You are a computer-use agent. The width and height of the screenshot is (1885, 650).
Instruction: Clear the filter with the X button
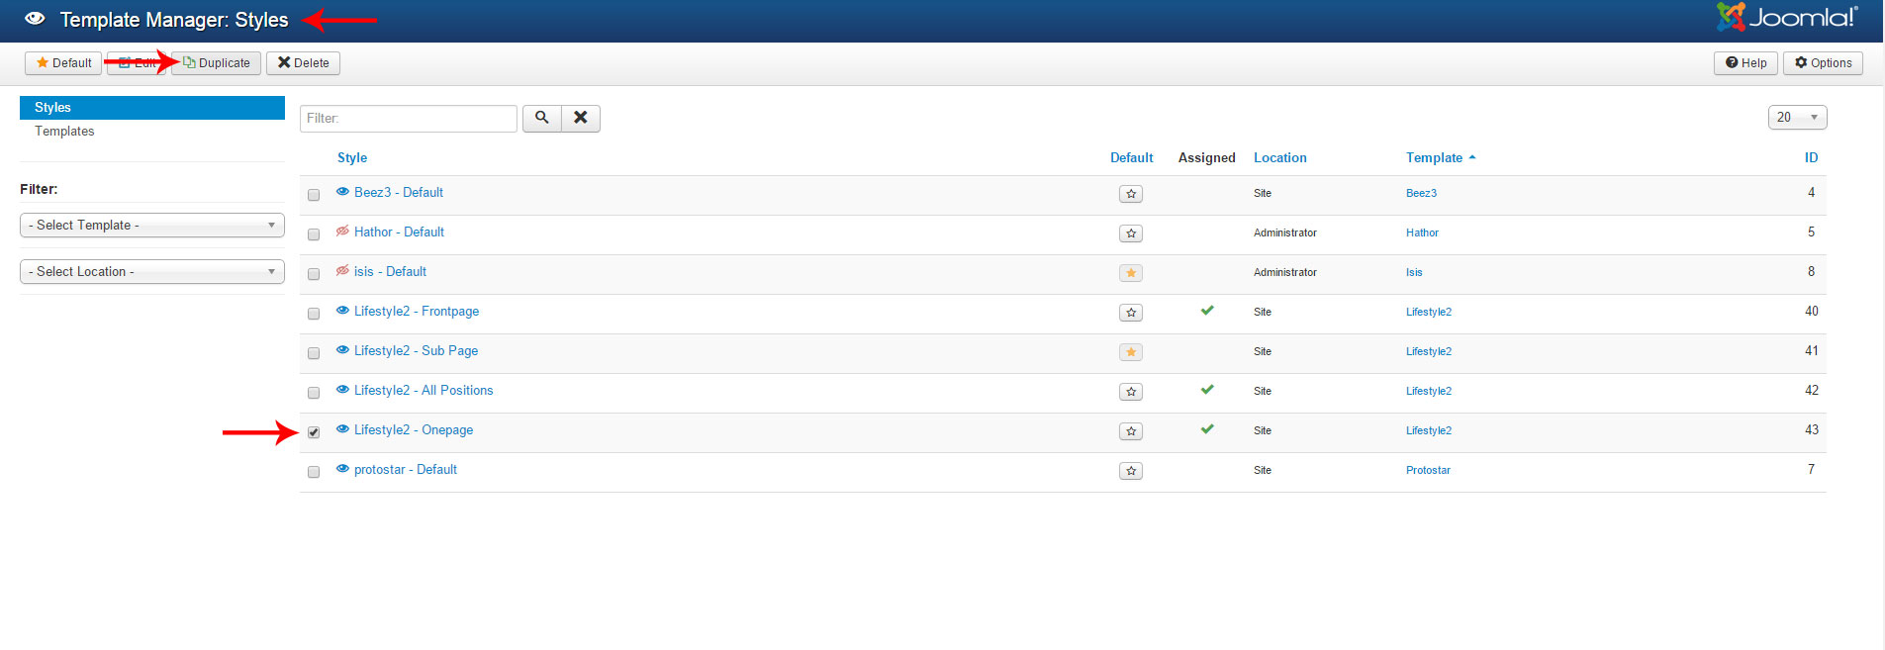click(581, 118)
